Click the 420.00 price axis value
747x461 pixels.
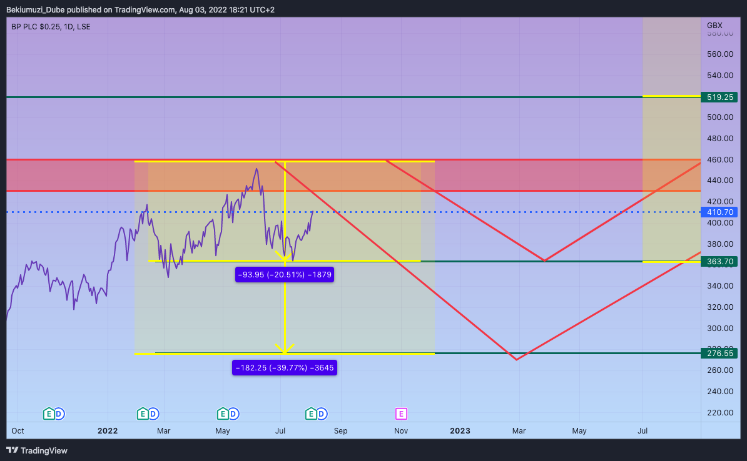(720, 202)
